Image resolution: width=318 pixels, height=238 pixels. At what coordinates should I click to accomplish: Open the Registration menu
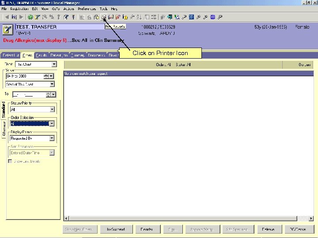19,9
